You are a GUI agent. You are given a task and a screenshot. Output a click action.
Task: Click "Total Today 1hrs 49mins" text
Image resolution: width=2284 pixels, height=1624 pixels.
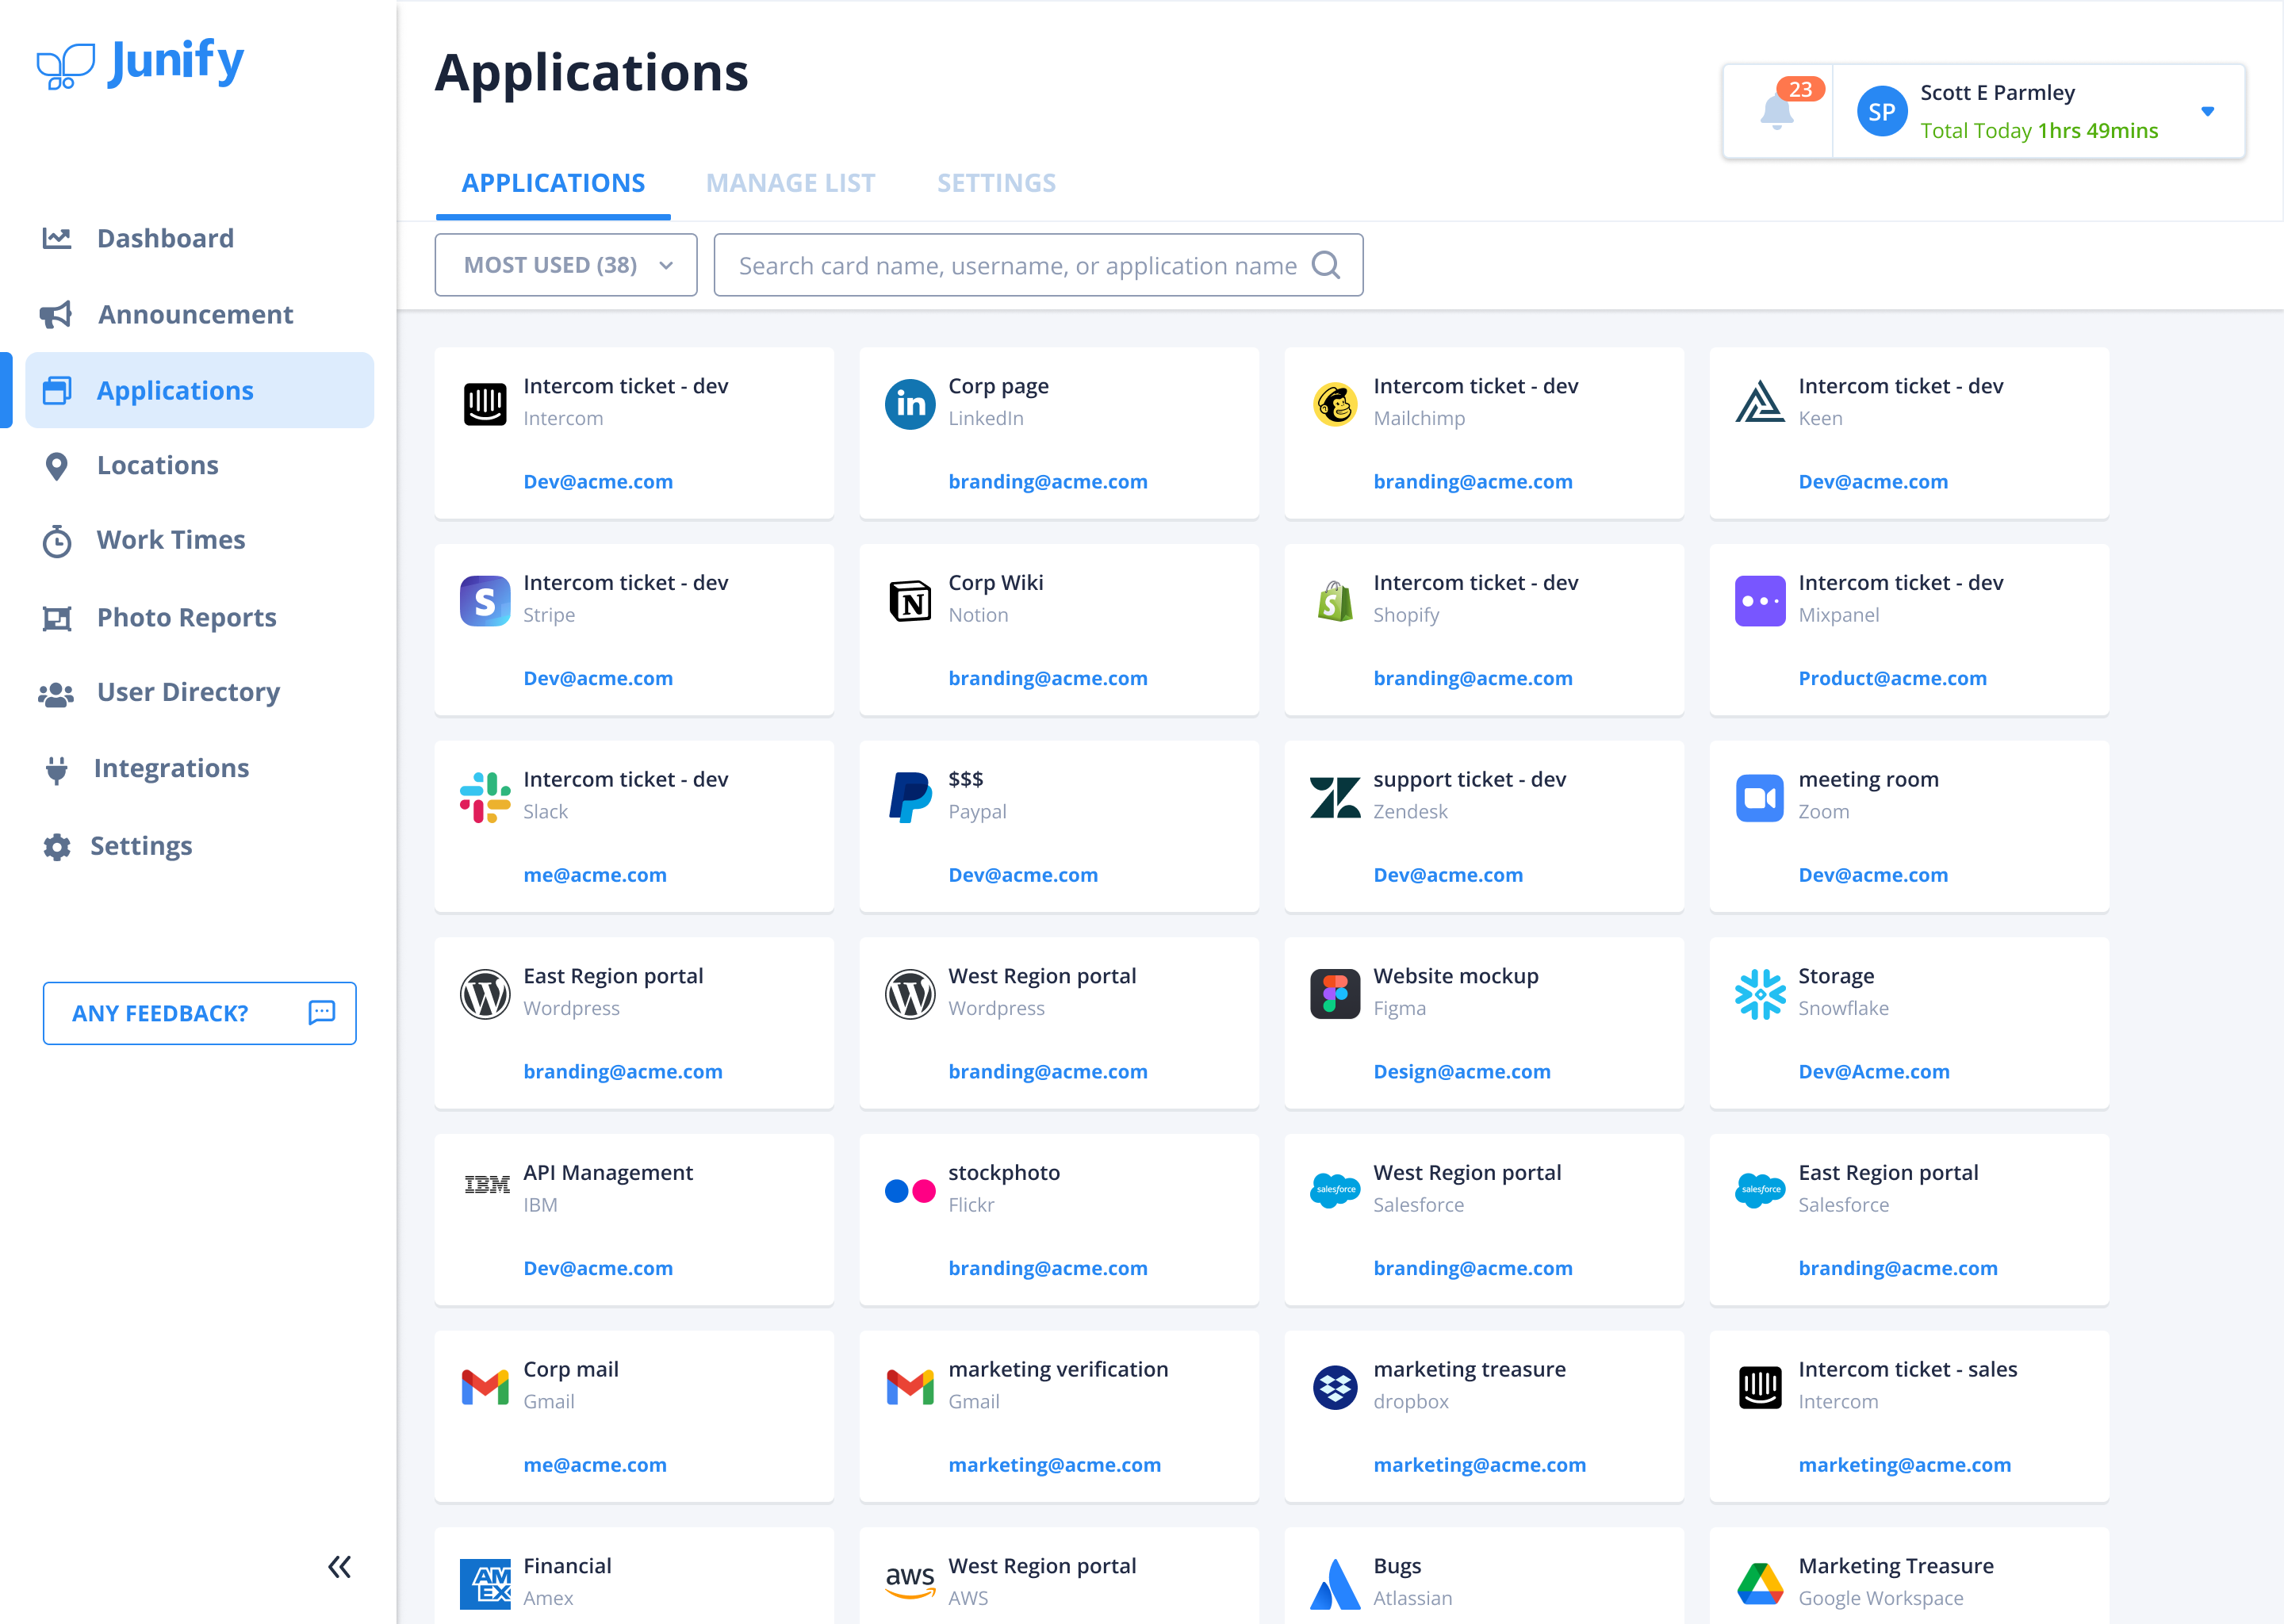click(x=2039, y=131)
